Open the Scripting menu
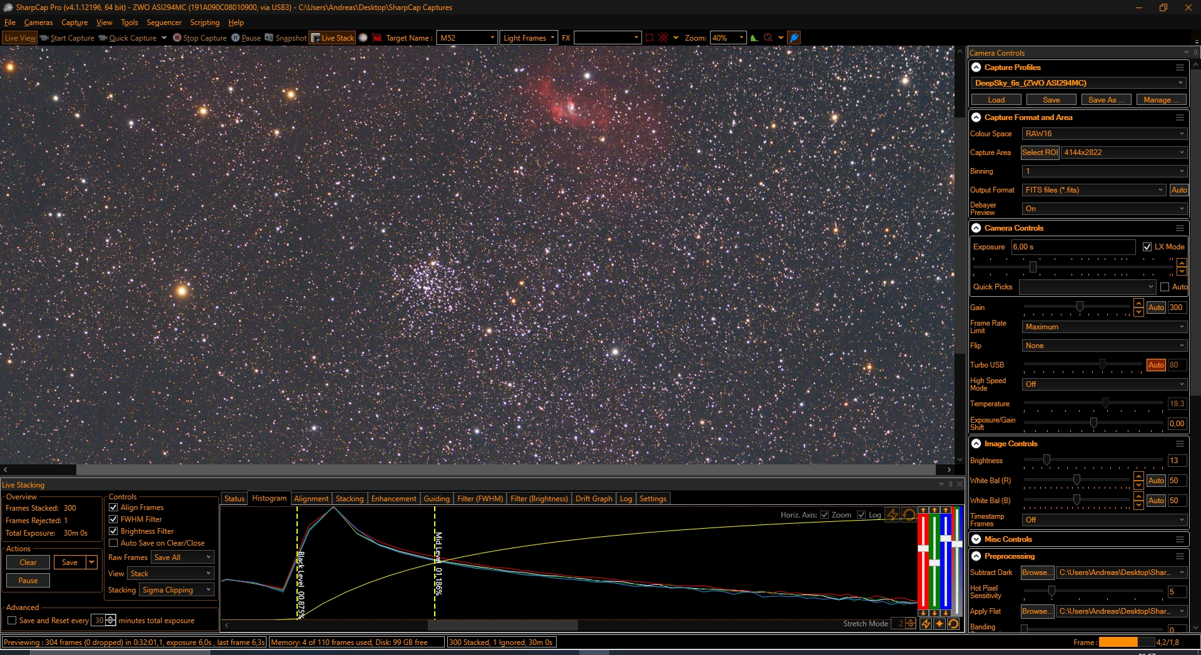This screenshot has height=655, width=1201. coord(205,22)
